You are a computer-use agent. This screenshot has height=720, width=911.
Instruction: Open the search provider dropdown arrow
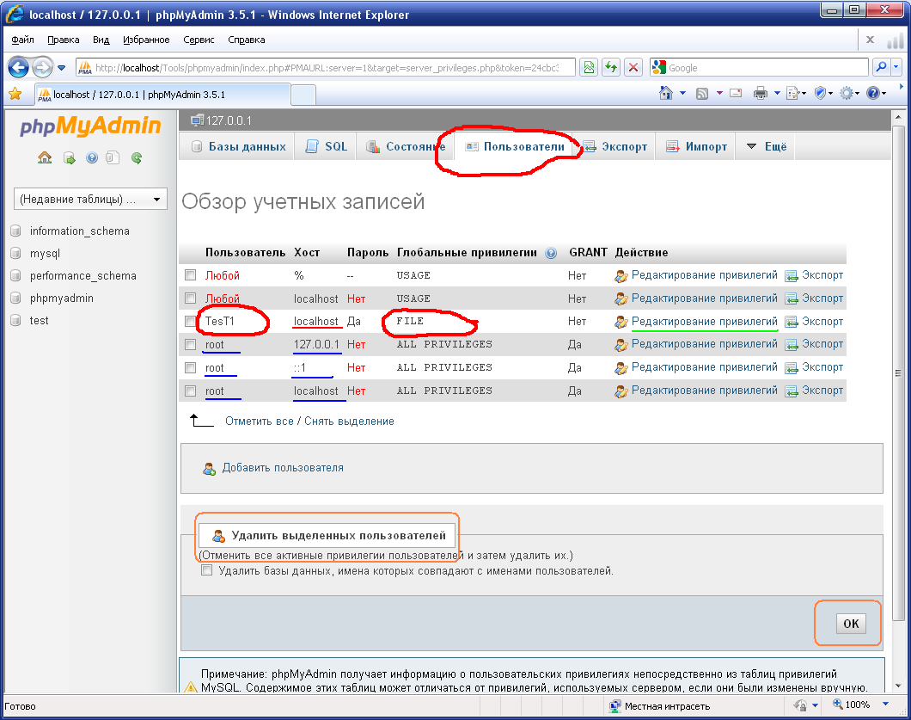(x=896, y=67)
